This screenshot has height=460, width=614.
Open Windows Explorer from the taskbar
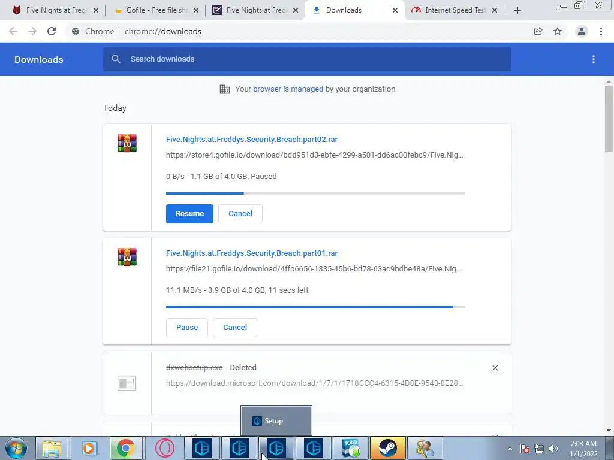(x=52, y=448)
